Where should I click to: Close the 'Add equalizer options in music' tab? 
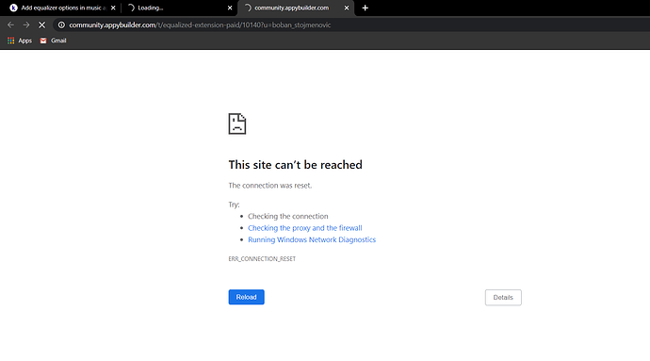[113, 8]
